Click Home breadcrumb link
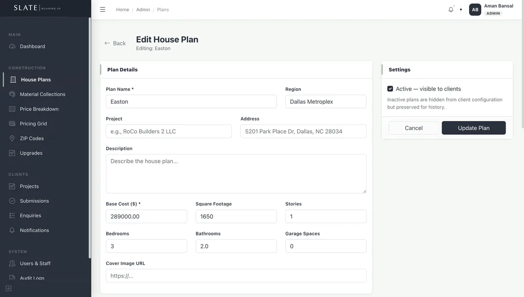This screenshot has width=524, height=297. point(122,10)
